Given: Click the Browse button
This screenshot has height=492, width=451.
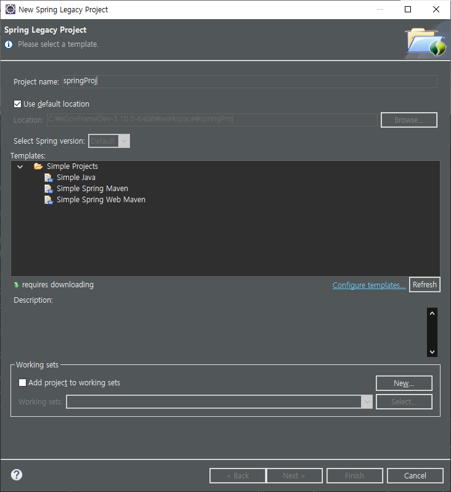Looking at the screenshot, I should [408, 120].
